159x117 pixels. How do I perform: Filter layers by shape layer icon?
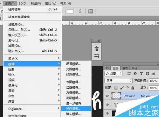click(x=147, y=74)
